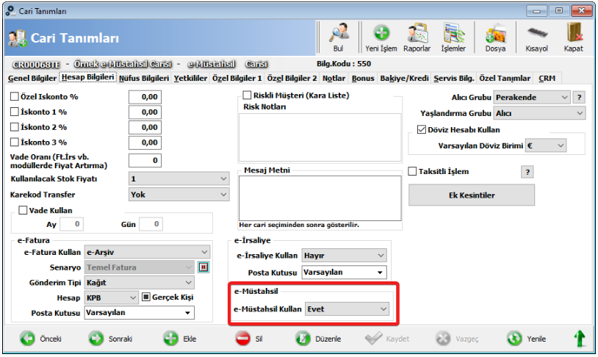Go to Önceki previous record
The width and height of the screenshot is (598, 357).
(40, 339)
